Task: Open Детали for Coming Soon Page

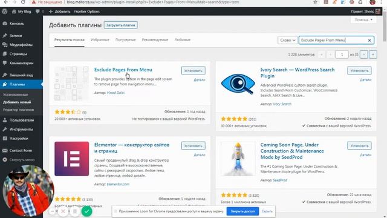Action: click(x=365, y=155)
